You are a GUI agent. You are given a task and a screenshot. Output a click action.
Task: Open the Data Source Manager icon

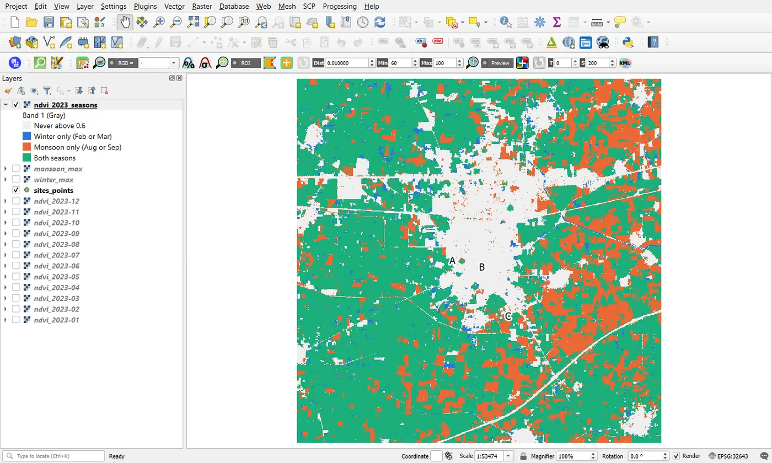point(15,42)
